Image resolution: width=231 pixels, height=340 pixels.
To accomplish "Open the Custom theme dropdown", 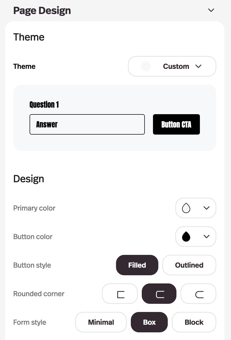I will [172, 66].
